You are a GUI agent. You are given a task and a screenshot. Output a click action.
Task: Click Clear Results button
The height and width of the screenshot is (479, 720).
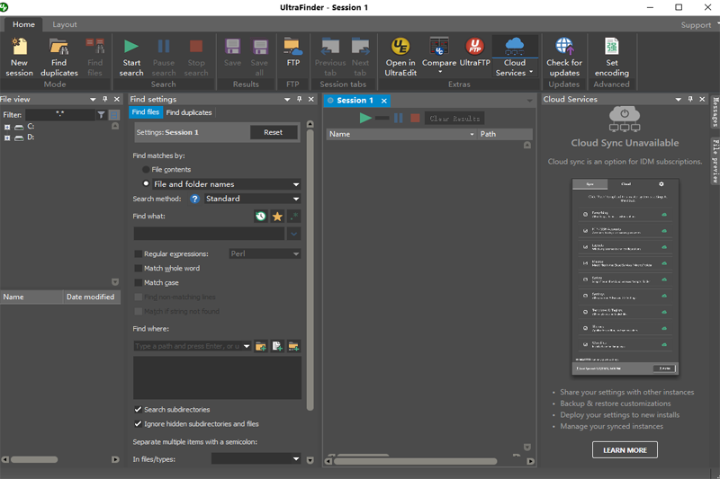(454, 119)
